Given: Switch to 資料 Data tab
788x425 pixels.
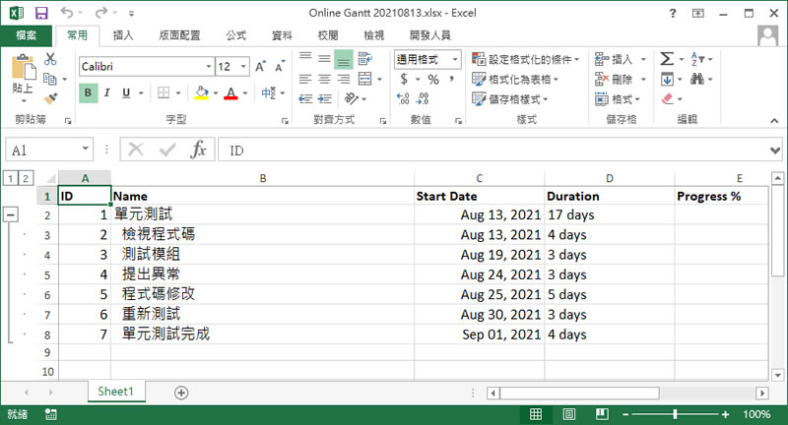Looking at the screenshot, I should click(282, 35).
